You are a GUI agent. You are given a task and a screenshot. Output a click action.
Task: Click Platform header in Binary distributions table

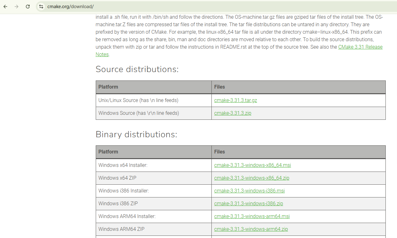[154, 152]
